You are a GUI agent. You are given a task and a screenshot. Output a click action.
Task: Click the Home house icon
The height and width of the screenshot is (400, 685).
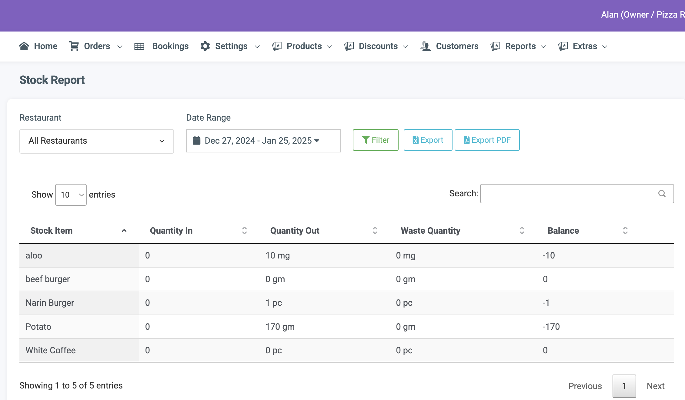(x=24, y=46)
